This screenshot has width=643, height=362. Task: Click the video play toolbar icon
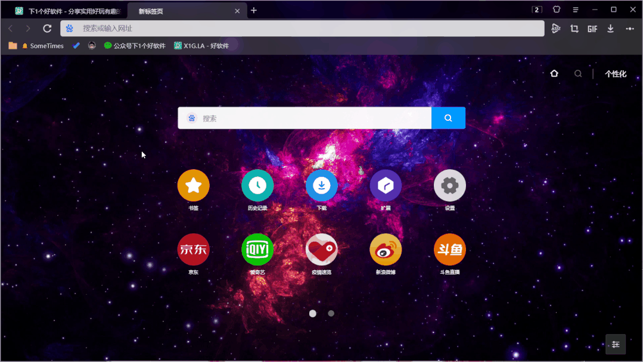556,28
